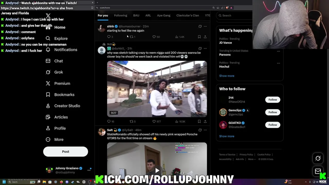The image size is (329, 185).
Task: Open Creator Studio in the sidebar
Action: [x=63, y=106]
